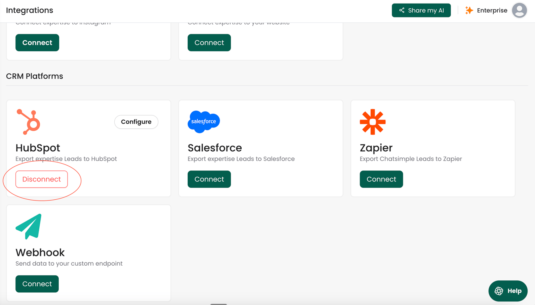535x305 pixels.
Task: Connect the website integration card
Action: point(209,42)
